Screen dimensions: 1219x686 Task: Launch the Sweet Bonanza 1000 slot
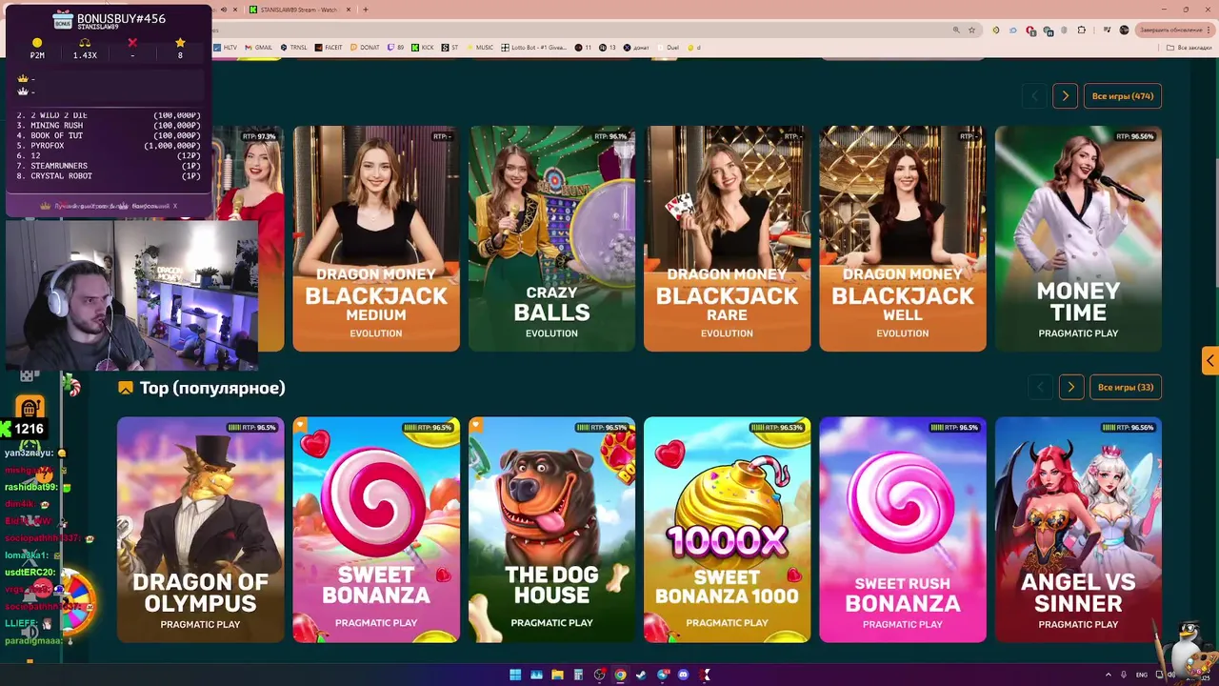point(727,530)
